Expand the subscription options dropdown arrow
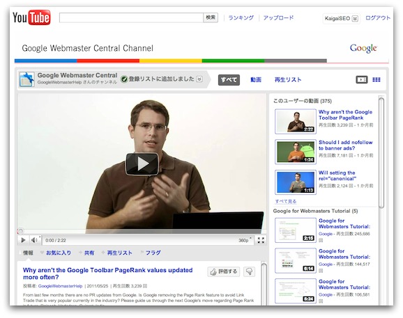Image resolution: width=403 pixels, height=318 pixels. click(199, 79)
